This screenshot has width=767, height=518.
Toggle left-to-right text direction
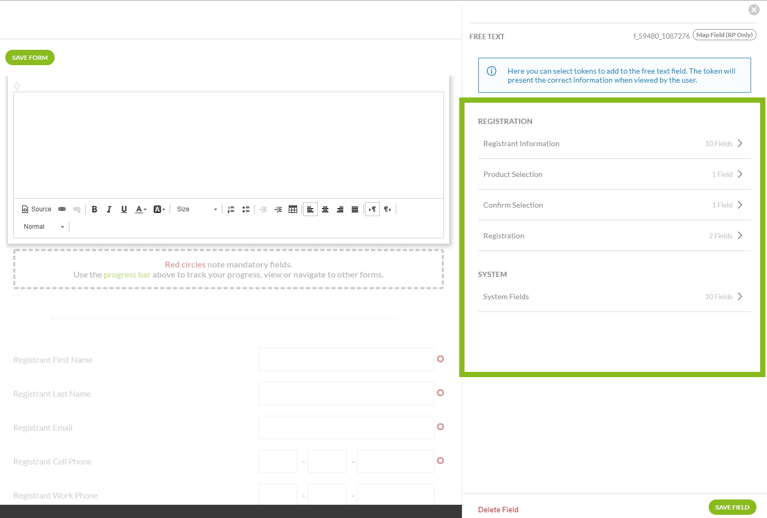click(x=372, y=209)
